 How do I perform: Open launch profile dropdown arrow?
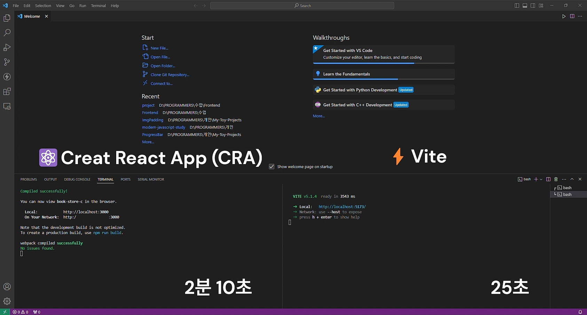tap(541, 179)
